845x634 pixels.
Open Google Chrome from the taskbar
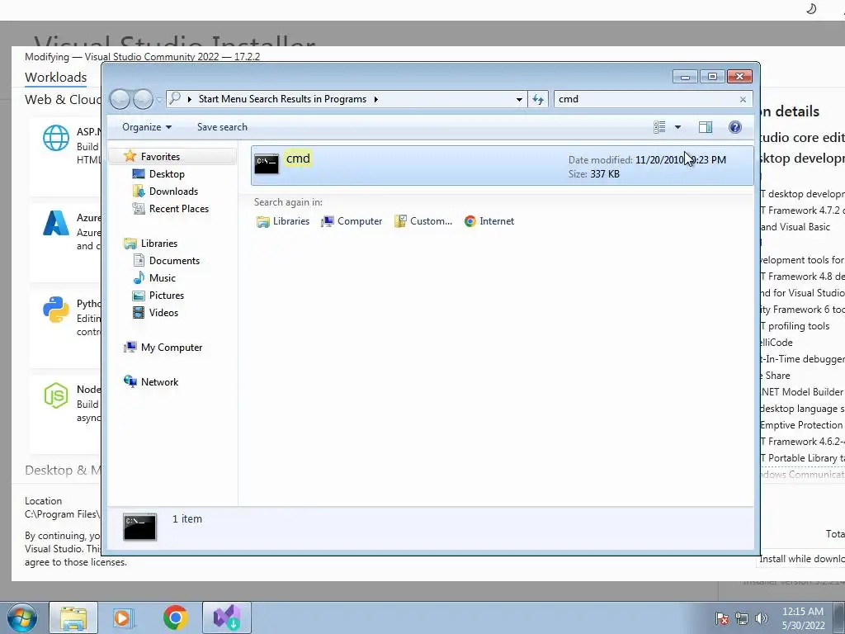[x=175, y=617]
